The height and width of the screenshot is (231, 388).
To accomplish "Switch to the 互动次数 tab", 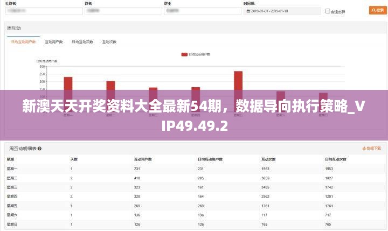I will (x=109, y=41).
